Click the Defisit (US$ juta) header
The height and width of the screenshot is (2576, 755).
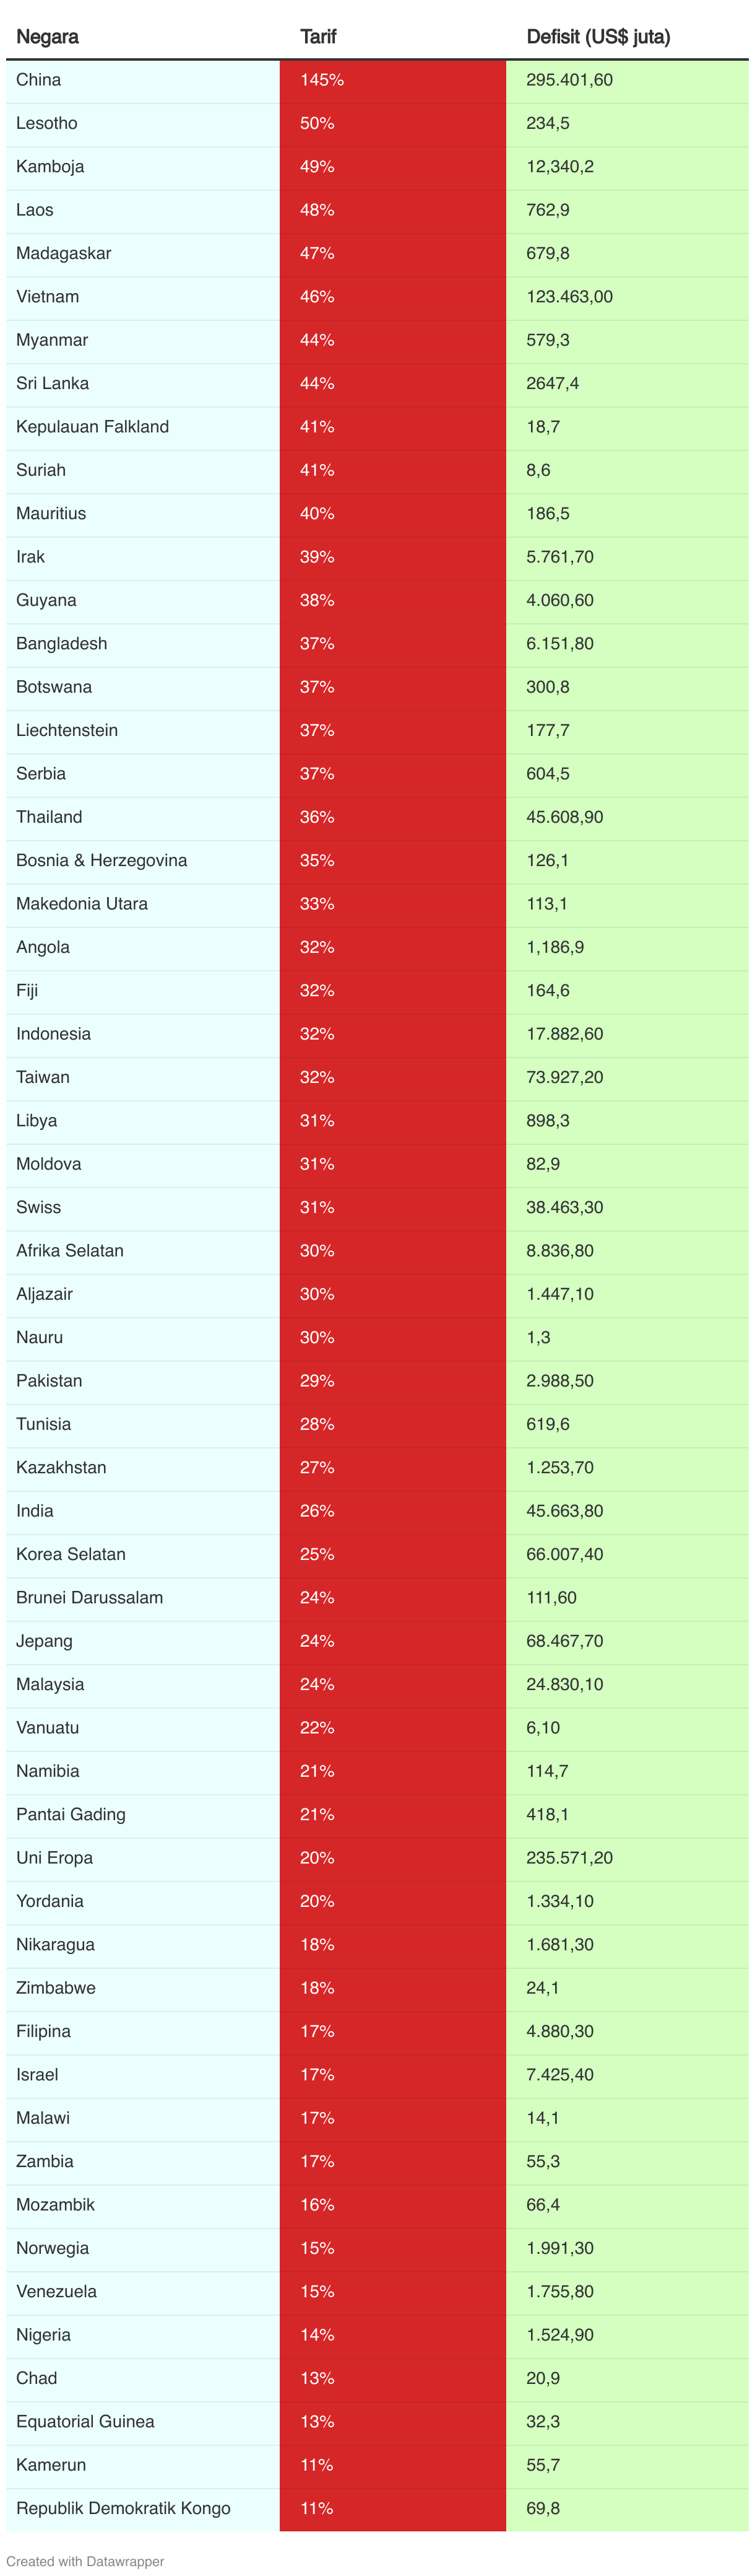click(598, 37)
